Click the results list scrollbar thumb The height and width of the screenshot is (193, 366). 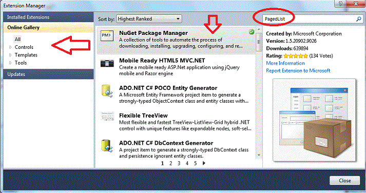pos(259,42)
